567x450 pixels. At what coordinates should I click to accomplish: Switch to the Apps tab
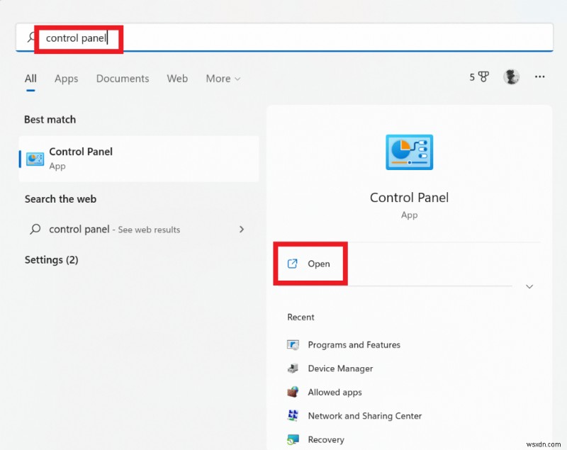66,79
